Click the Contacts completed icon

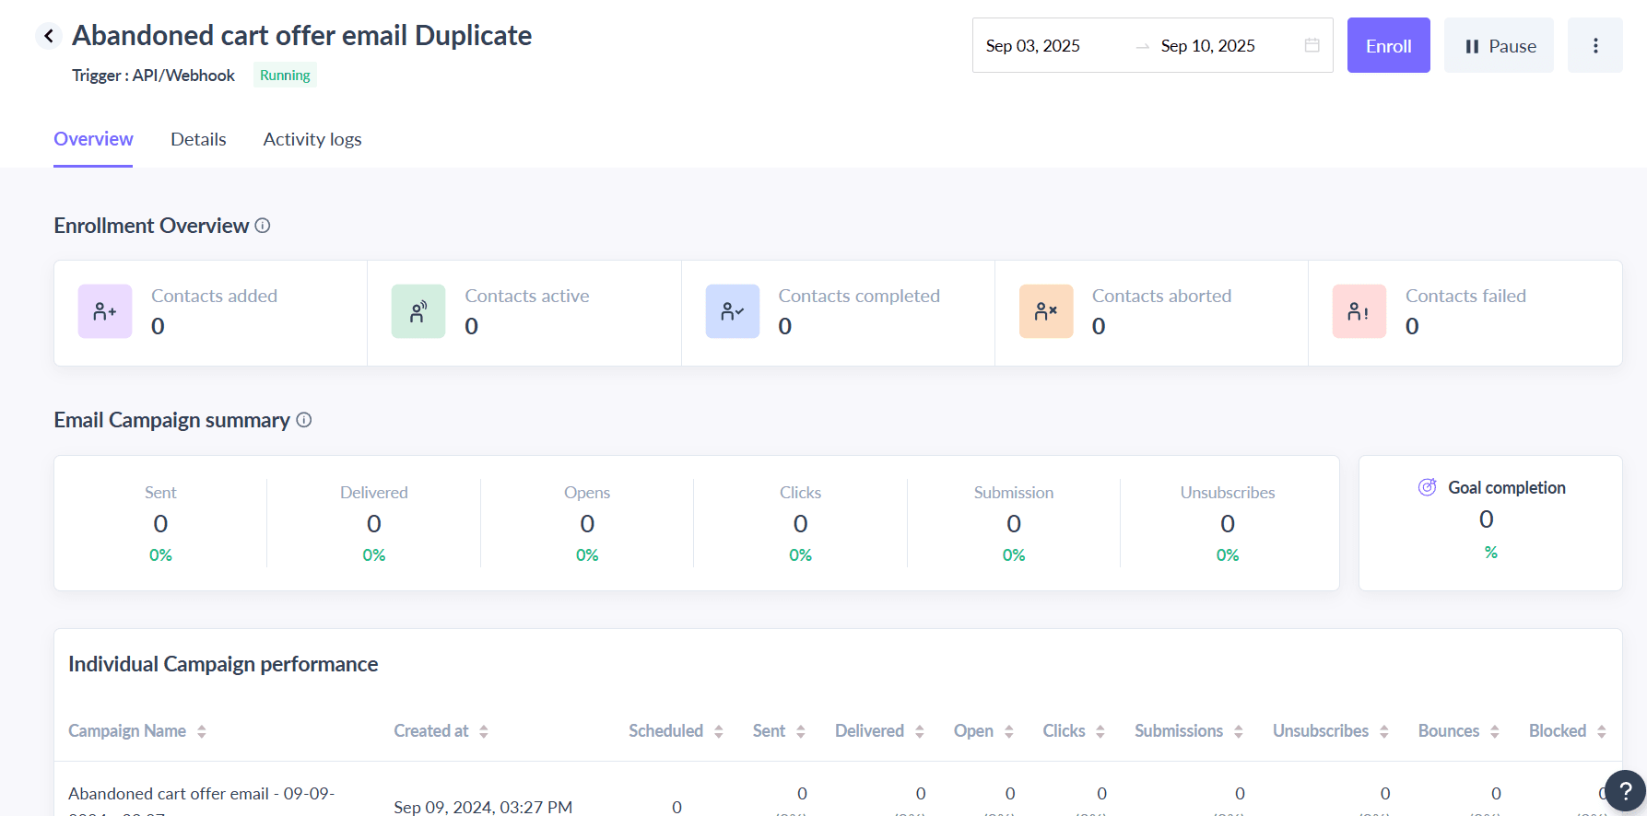click(x=733, y=311)
